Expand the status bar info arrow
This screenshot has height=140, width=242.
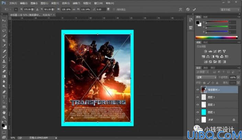pyautogui.click(x=56, y=138)
